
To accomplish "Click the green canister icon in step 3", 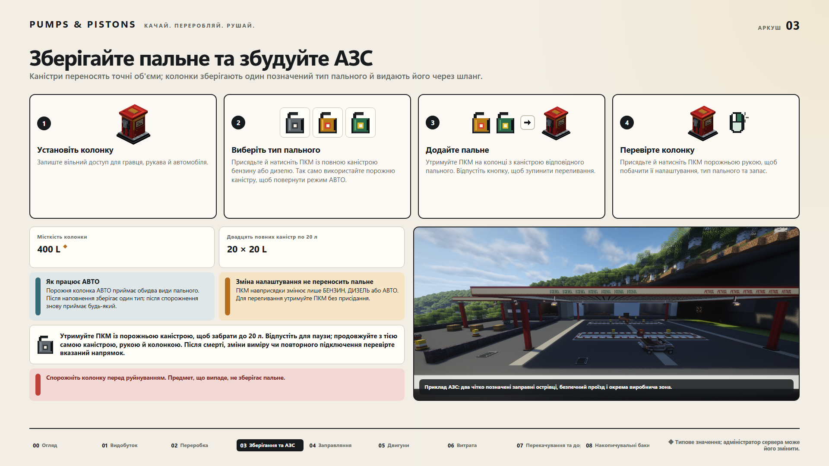I will click(505, 123).
